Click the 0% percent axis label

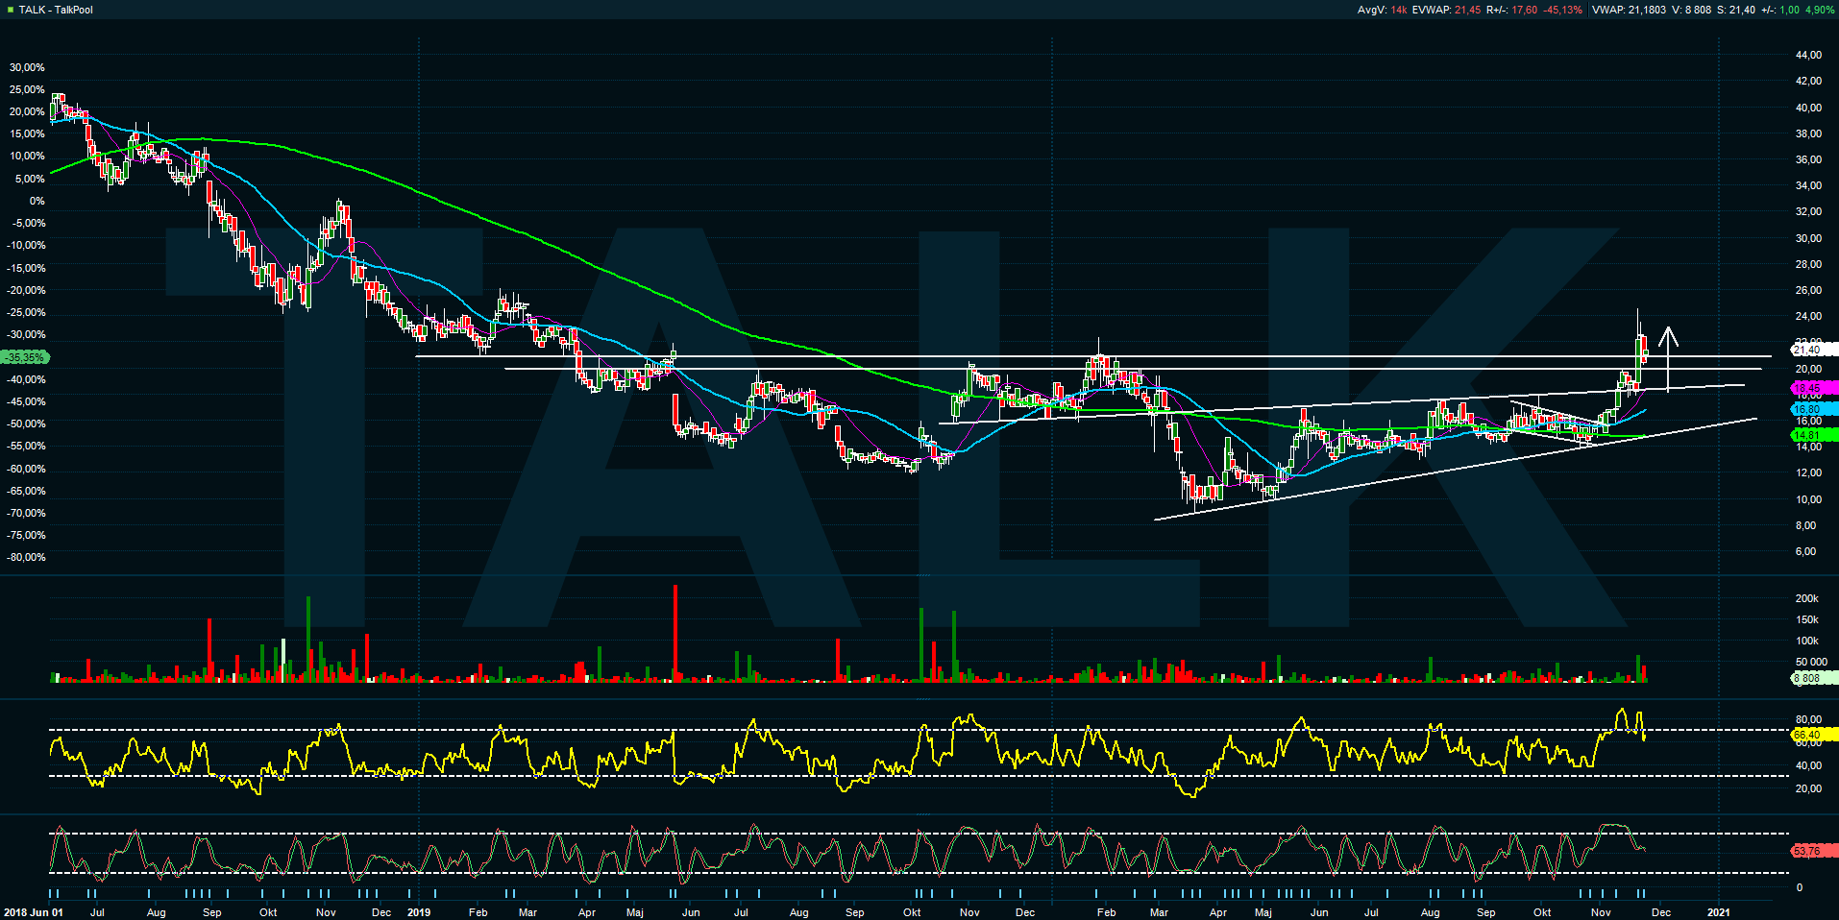(37, 201)
